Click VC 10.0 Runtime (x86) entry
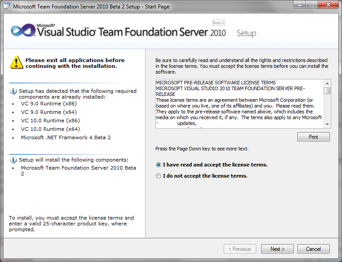Image resolution: width=342 pixels, height=262 pixels. point(50,121)
